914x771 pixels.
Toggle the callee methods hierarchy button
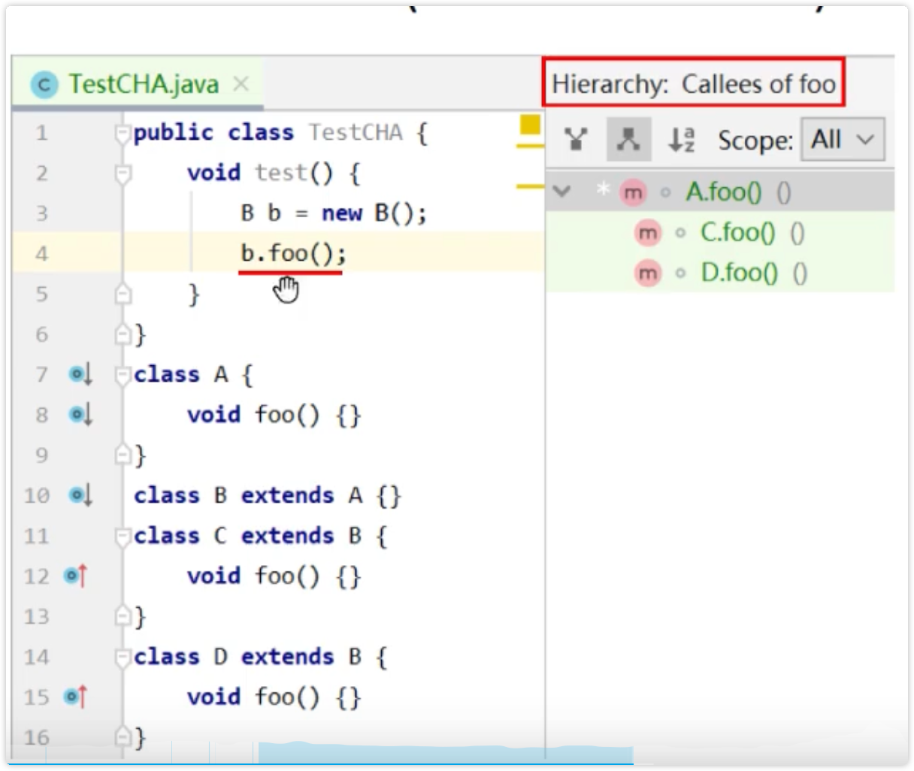[x=628, y=140]
